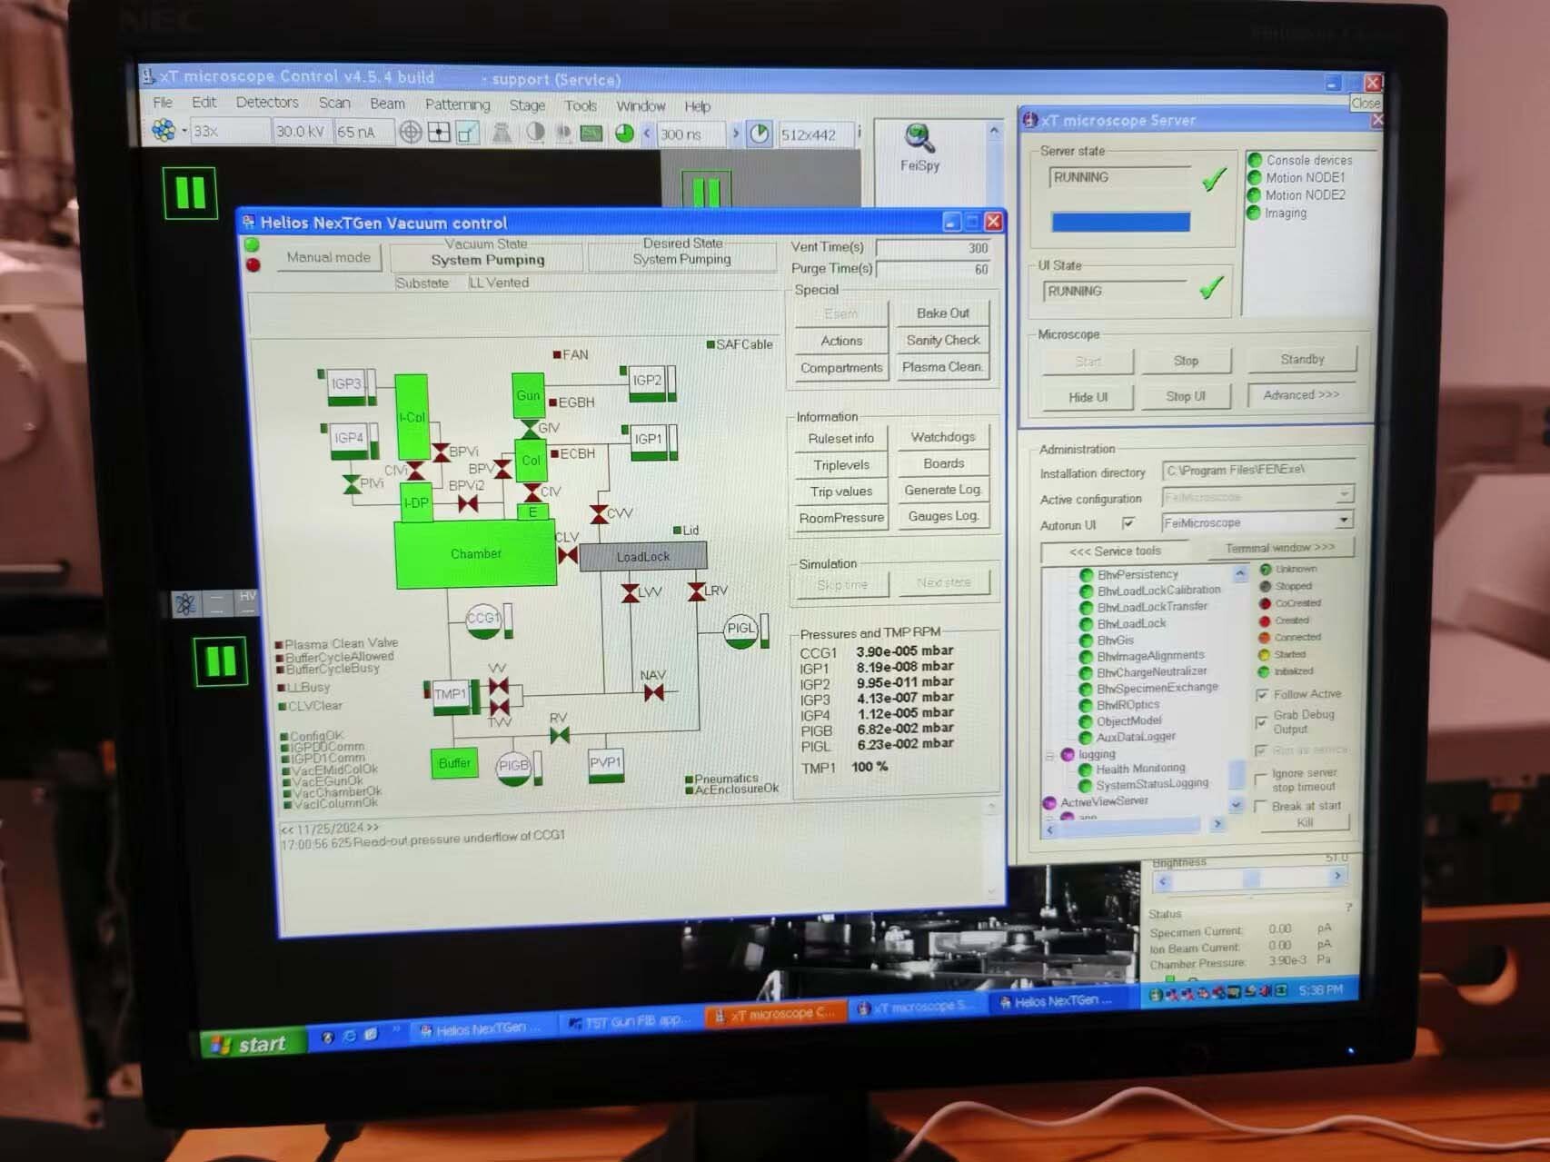Open dropdown arrow beside the atom-cluster toolbar icon
1550x1162 pixels.
[184, 132]
